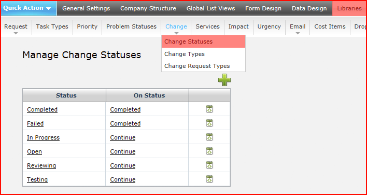Open the Completed status link
367x195 pixels.
[42, 109]
